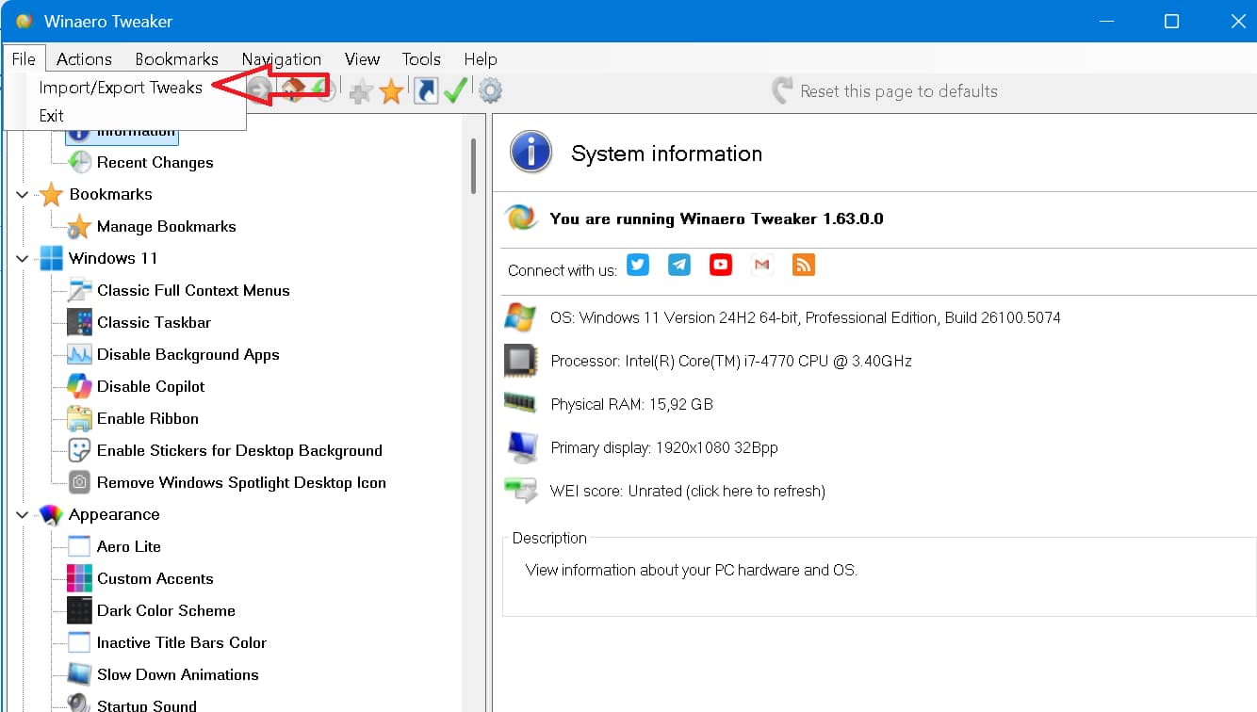
Task: Select Remove Windows Spotlight Desktop Icon
Action: click(x=241, y=482)
